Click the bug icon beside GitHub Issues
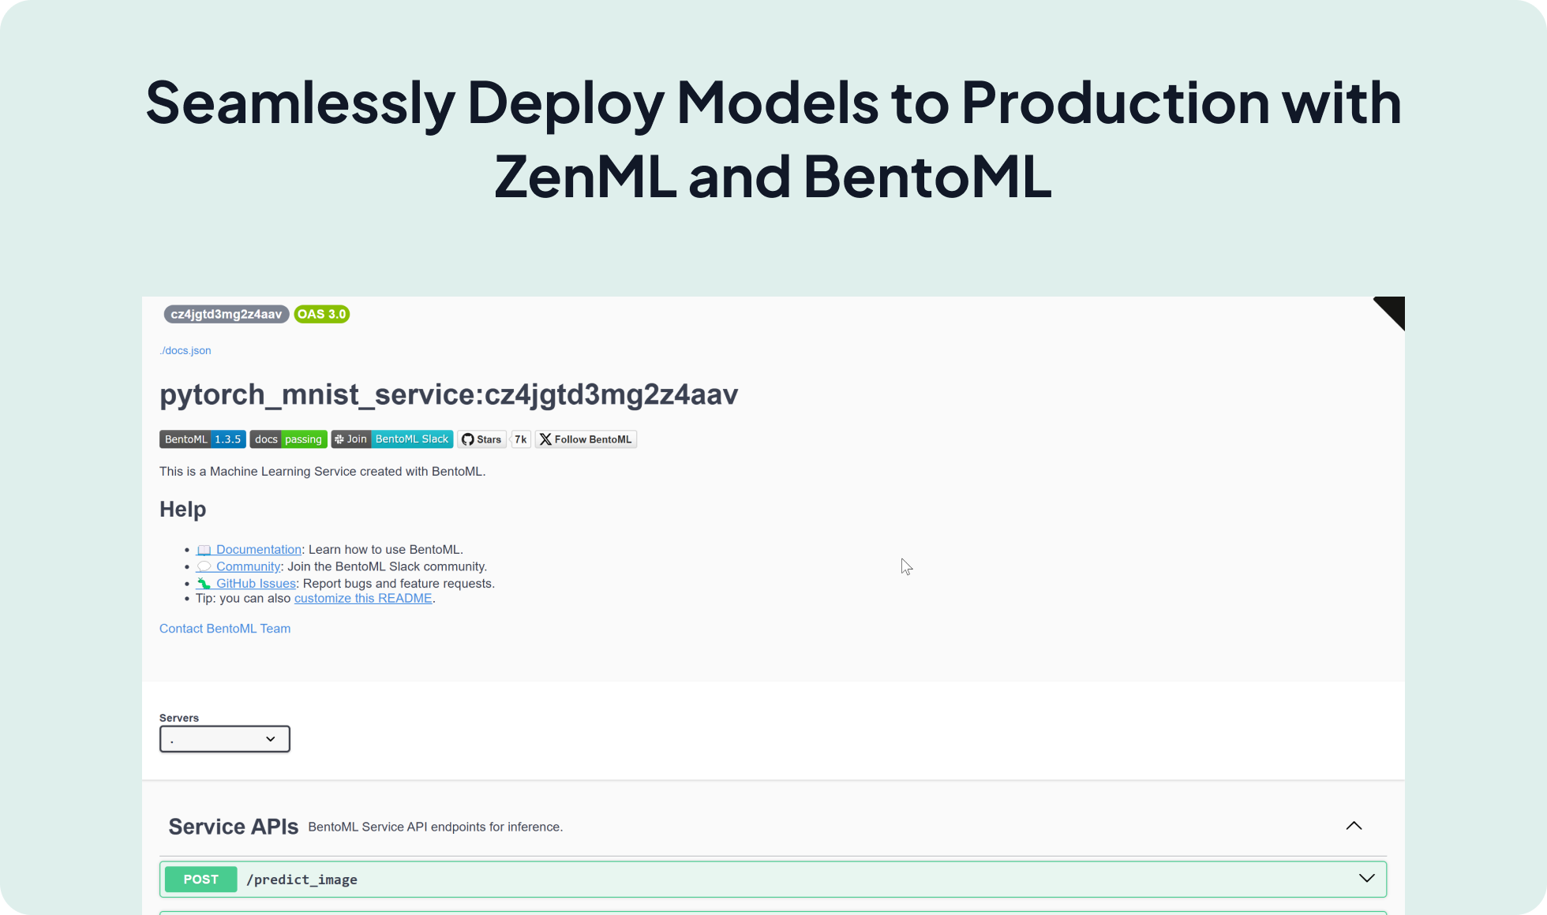Viewport: 1547px width, 915px height. click(x=204, y=583)
